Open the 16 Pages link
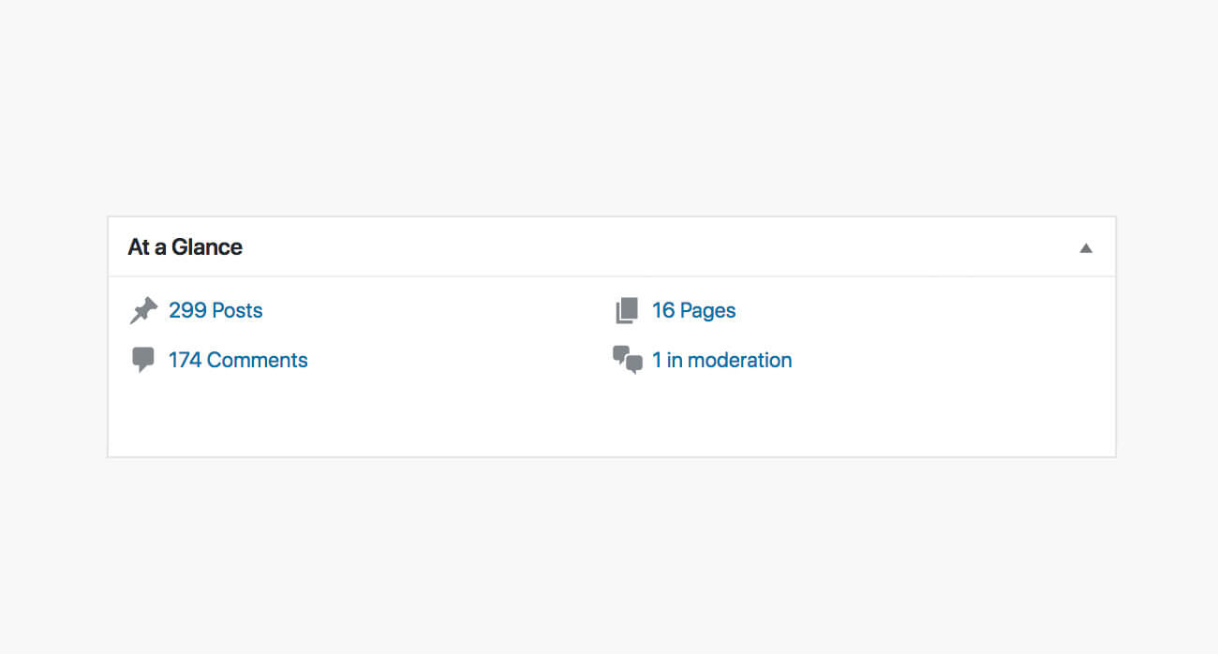This screenshot has height=654, width=1218. pyautogui.click(x=693, y=311)
